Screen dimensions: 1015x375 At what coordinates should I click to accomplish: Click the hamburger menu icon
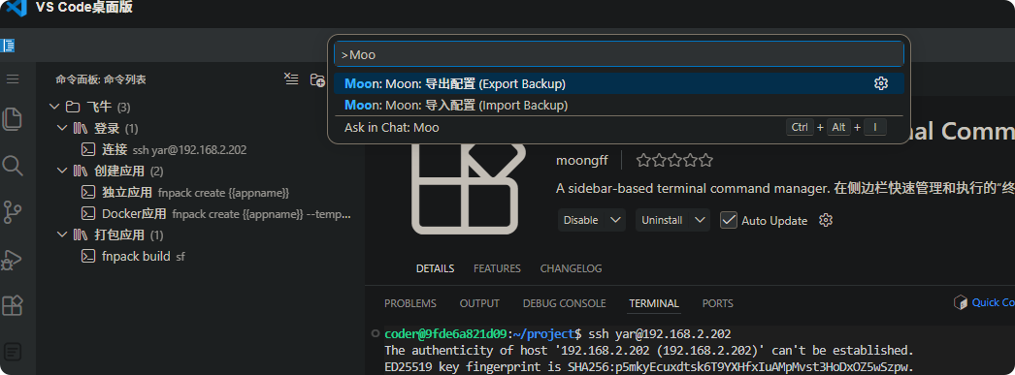(13, 78)
